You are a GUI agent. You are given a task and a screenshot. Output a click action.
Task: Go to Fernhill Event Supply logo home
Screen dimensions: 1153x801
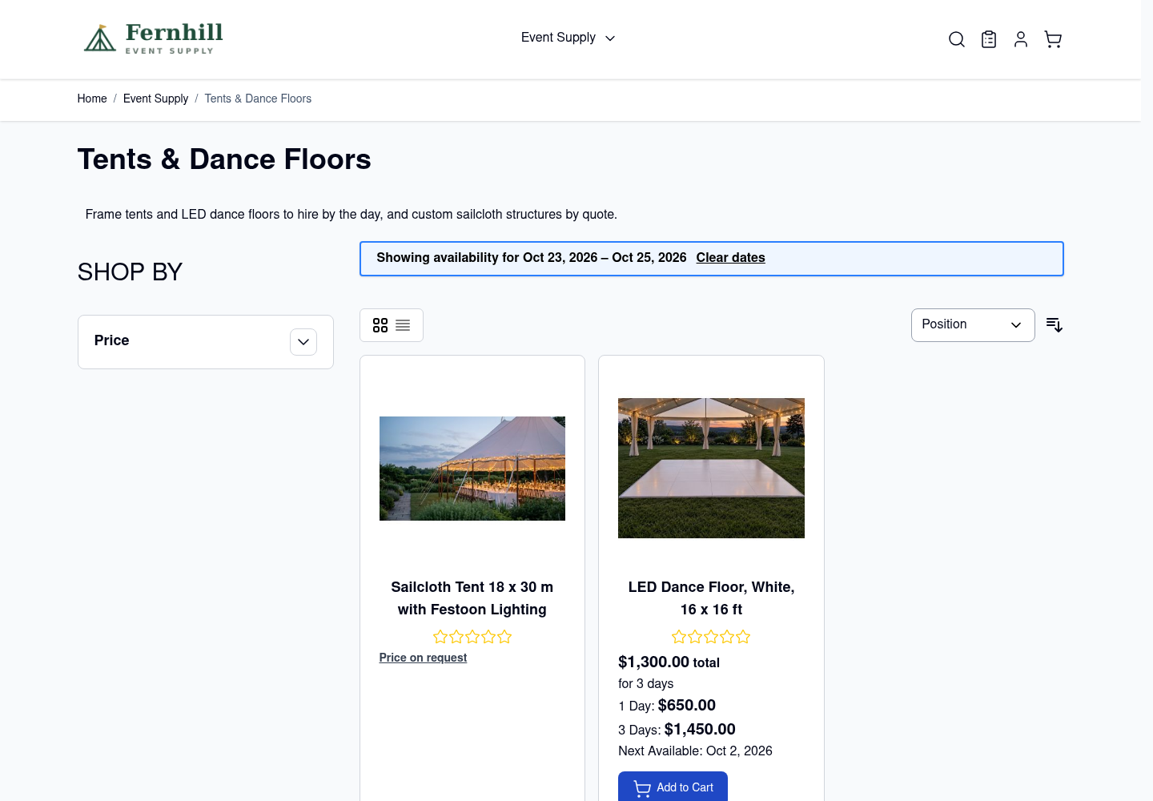[154, 38]
